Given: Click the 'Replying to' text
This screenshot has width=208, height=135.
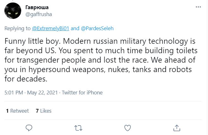Looking at the screenshot, I should click(x=17, y=28).
